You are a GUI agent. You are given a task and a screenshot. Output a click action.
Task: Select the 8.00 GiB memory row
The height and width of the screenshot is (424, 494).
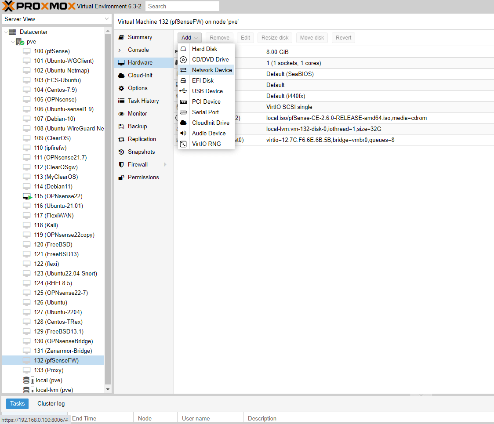tap(334, 52)
